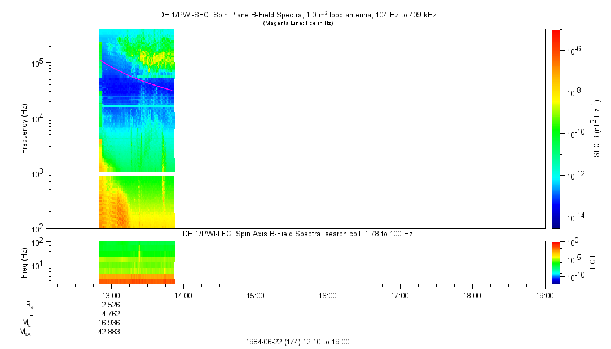This screenshot has height=349, width=611.
Task: Click the 'Magenta Line: Fce in Hz' subtitle
Action: 299,23
